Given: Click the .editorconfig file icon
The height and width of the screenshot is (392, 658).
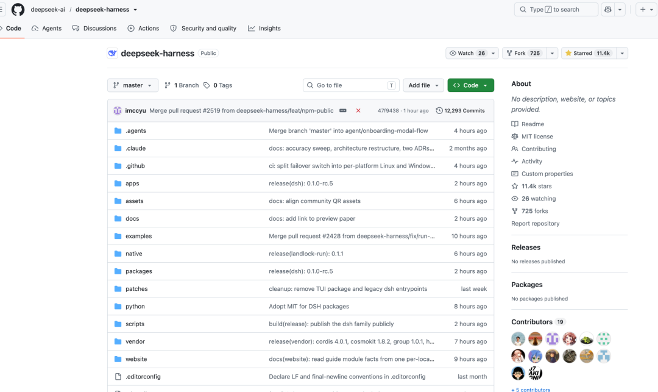Looking at the screenshot, I should (x=118, y=377).
